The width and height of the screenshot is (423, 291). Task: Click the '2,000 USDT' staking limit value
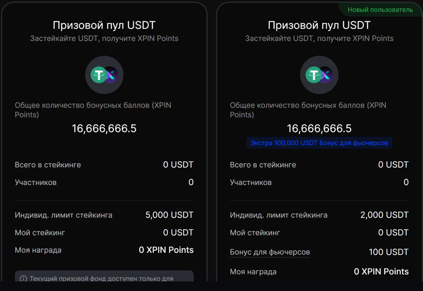[384, 215]
